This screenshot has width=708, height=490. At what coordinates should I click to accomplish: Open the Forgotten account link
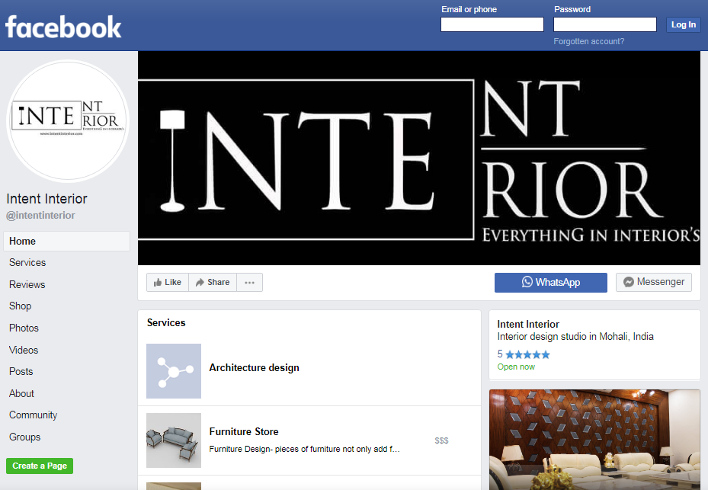coord(589,41)
